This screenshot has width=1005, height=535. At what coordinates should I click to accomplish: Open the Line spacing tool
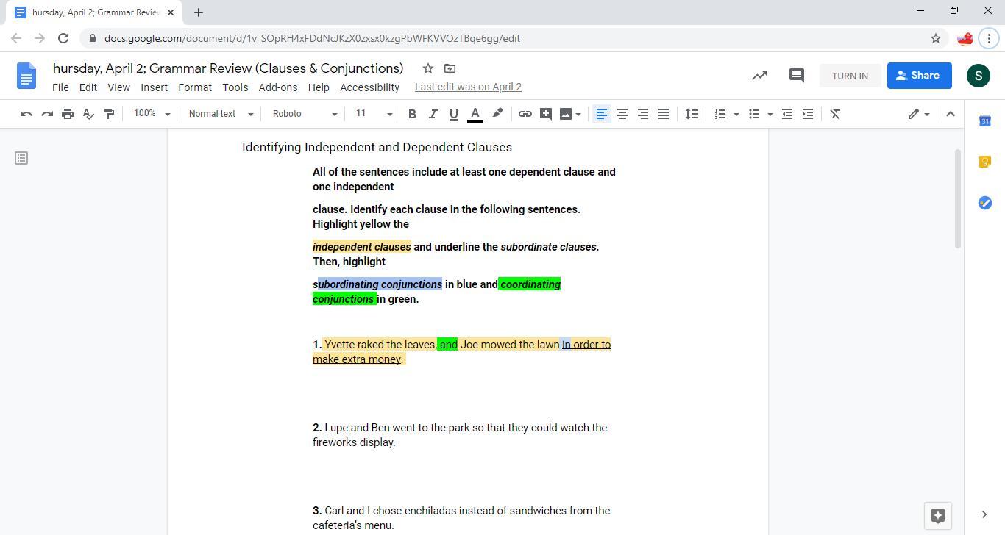[692, 114]
